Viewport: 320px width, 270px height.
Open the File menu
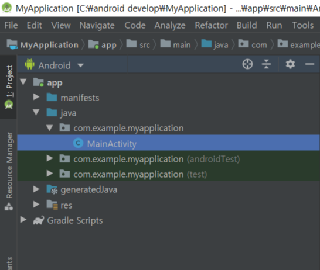point(11,26)
